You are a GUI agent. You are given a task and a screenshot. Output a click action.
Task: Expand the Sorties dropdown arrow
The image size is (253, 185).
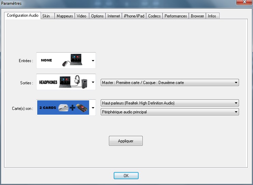93,82
